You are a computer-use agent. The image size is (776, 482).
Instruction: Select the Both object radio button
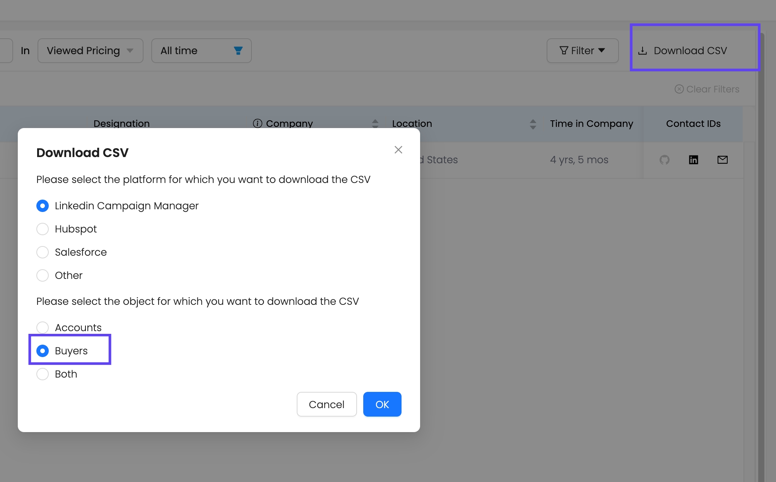43,374
